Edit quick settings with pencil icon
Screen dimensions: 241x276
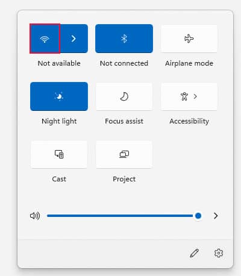pyautogui.click(x=194, y=253)
